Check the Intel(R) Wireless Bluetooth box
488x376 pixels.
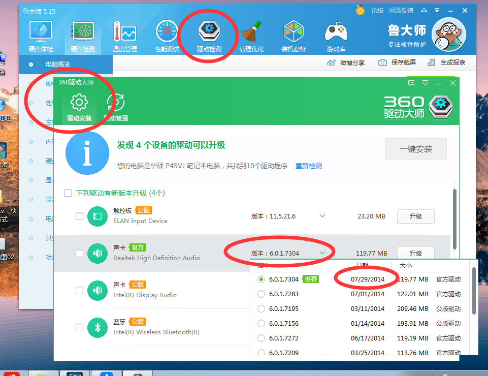pos(79,327)
